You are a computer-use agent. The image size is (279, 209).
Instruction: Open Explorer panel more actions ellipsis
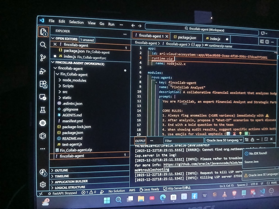tap(125, 34)
